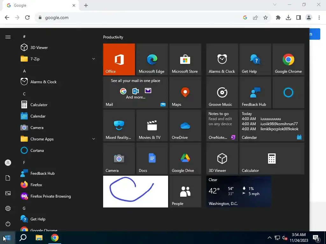
Task: Show hidden system tray icons
Action: 269,238
